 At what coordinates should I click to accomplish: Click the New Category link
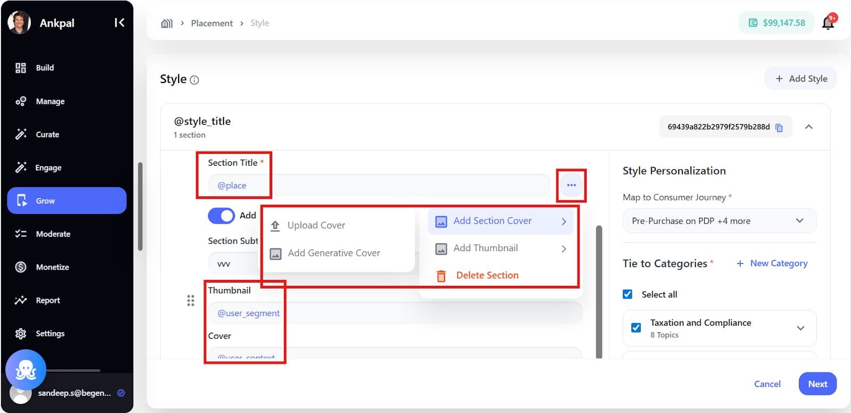[772, 263]
